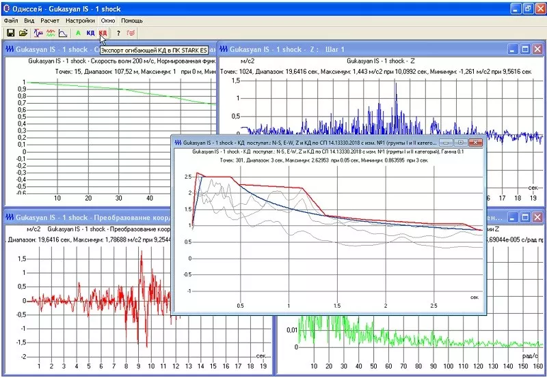Click the question mark help icon
Viewport: 547px width, 378px height.
(x=118, y=33)
